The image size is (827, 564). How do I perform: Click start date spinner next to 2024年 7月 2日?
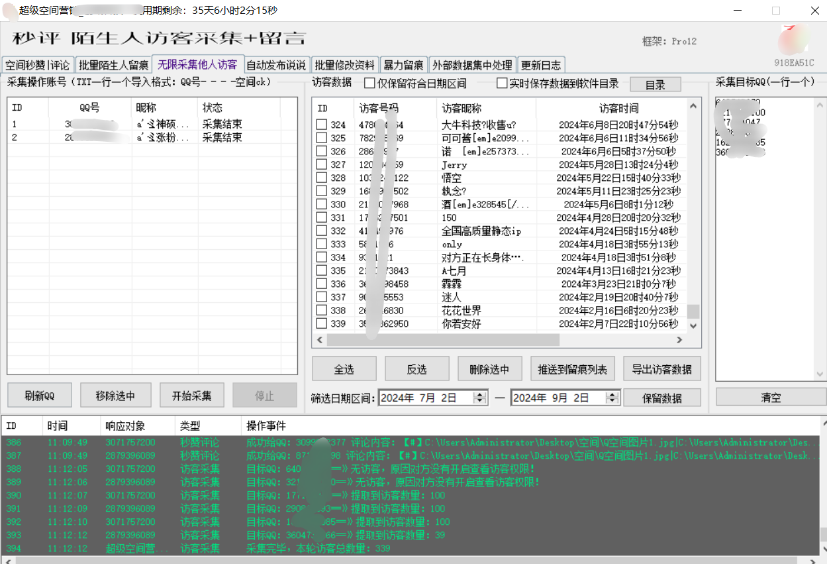pos(480,398)
